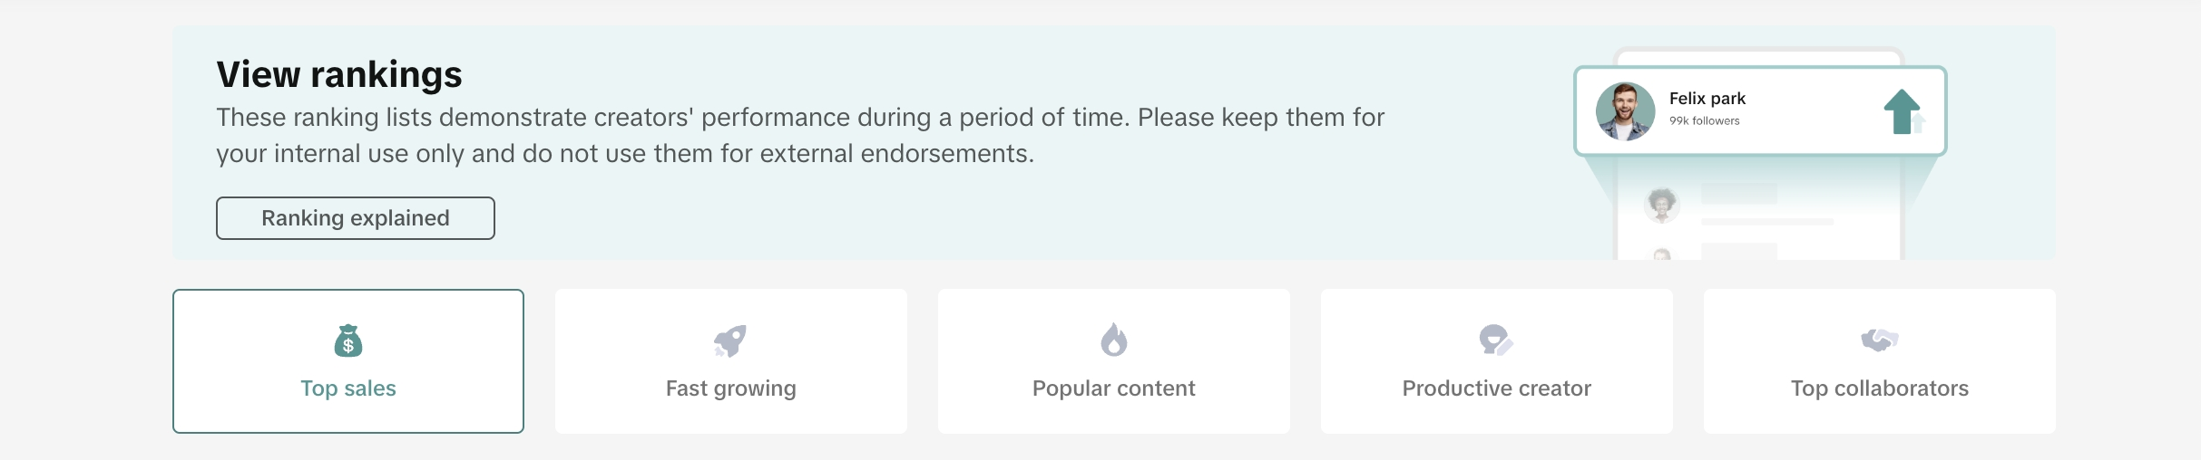Viewport: 2201px width, 460px height.
Task: Open the Popular content ranking tab
Action: [x=1113, y=388]
